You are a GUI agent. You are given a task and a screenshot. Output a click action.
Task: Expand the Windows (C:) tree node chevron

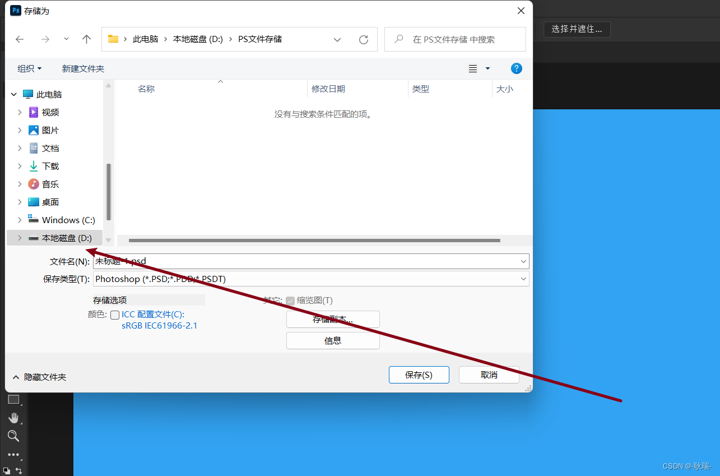pos(20,220)
